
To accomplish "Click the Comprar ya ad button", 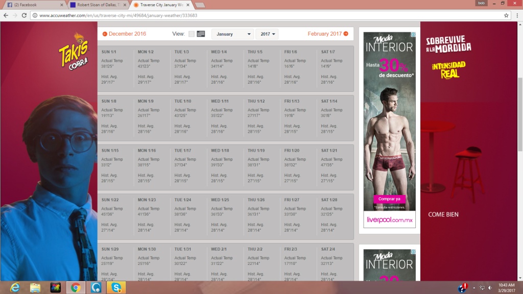I will coord(389,199).
